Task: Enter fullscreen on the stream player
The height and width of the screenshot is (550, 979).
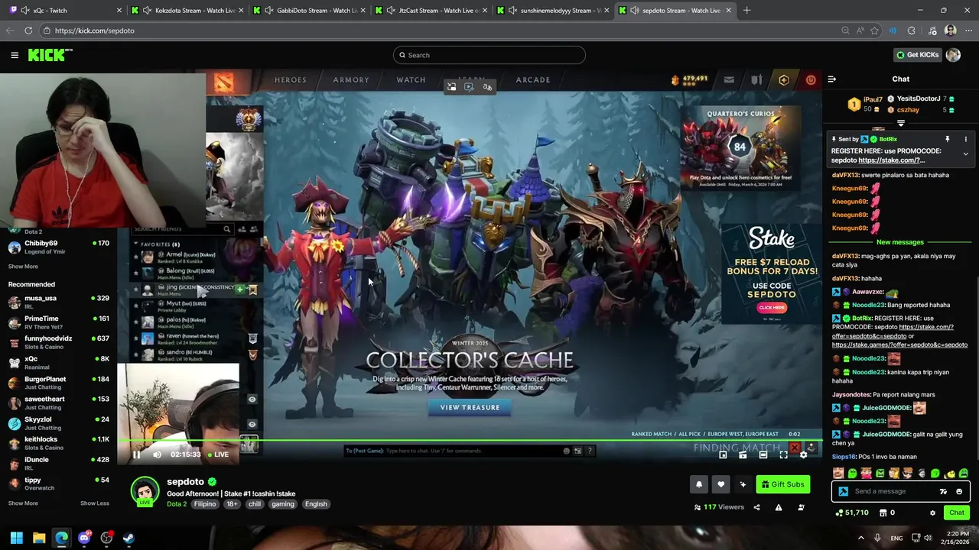Action: point(783,455)
